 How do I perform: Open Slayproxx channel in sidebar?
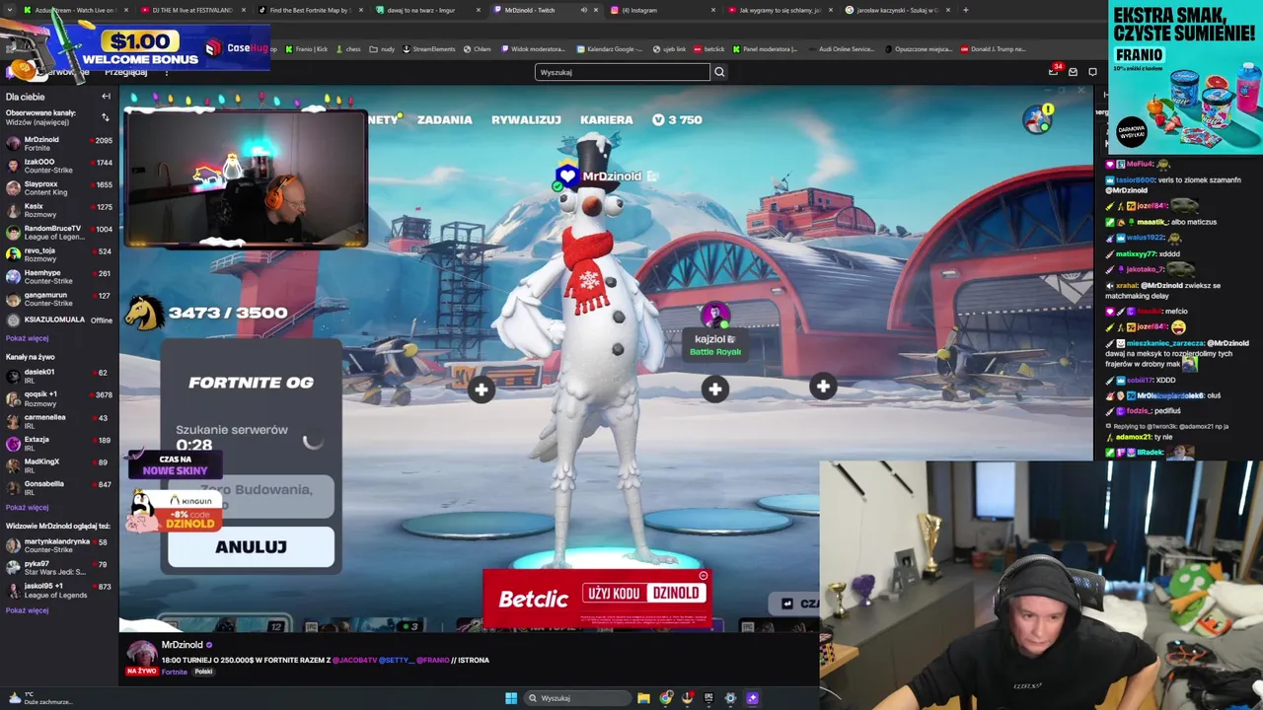(x=59, y=188)
